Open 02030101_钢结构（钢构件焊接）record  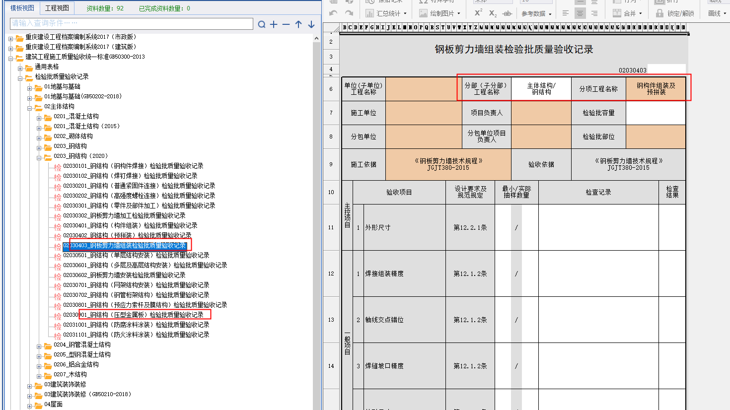tap(133, 166)
